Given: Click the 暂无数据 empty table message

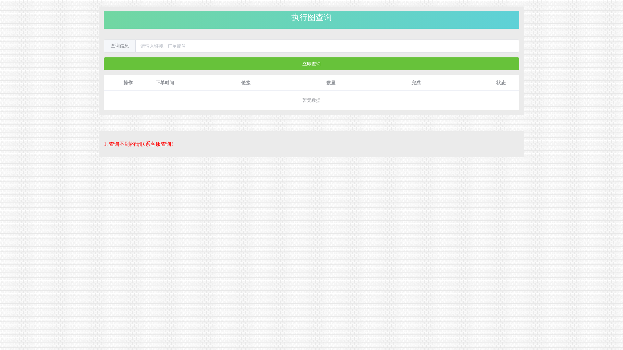Looking at the screenshot, I should click(311, 100).
